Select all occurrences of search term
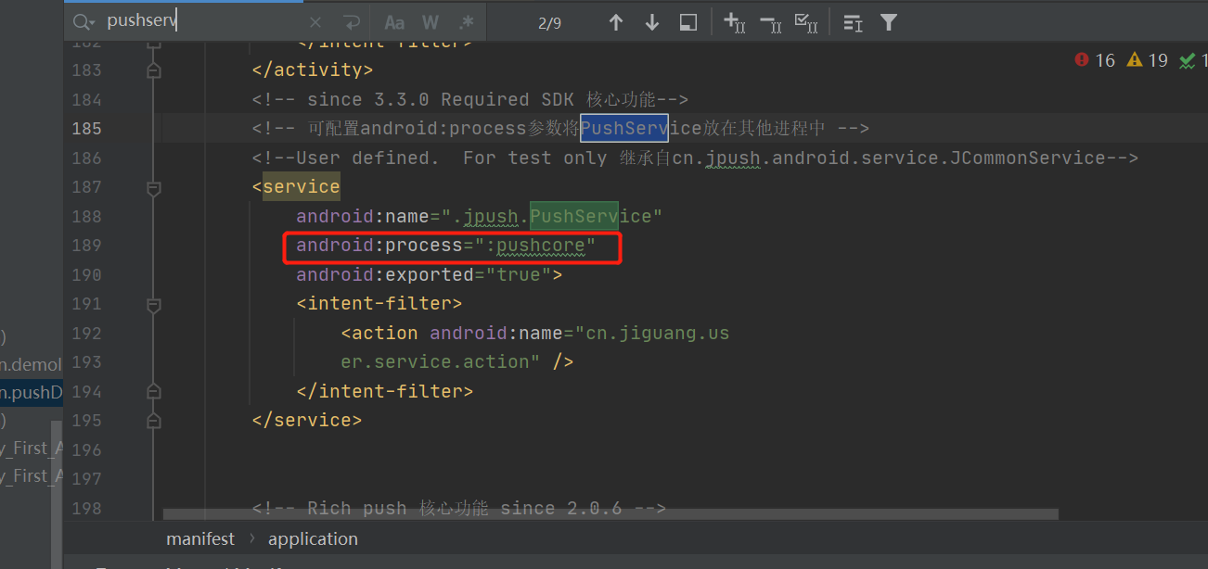1208x569 pixels. (806, 23)
